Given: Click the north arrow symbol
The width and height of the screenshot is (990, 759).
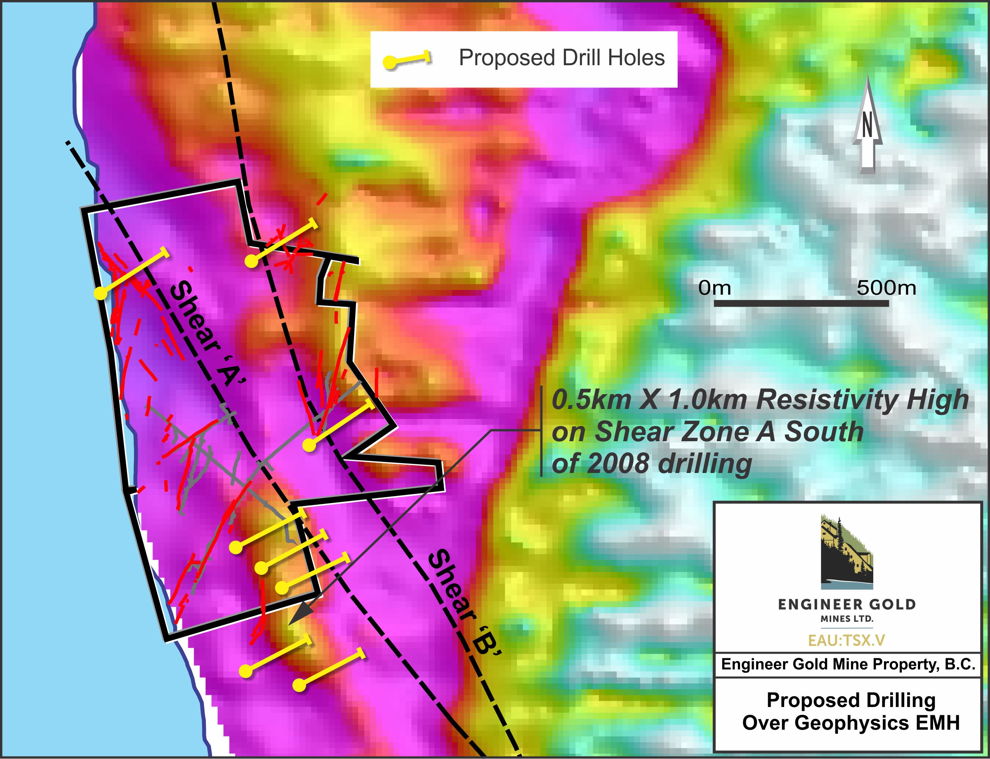Looking at the screenshot, I should pos(867,125).
